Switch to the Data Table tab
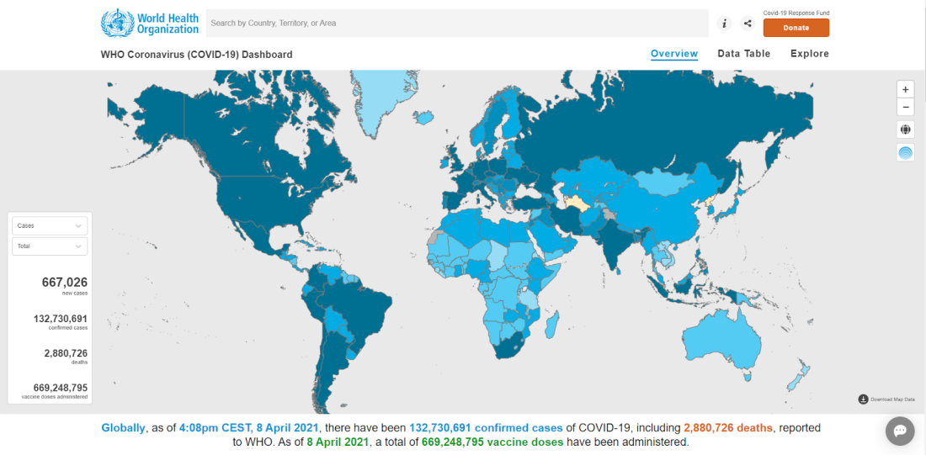Viewport: 926px width, 455px height. (744, 54)
